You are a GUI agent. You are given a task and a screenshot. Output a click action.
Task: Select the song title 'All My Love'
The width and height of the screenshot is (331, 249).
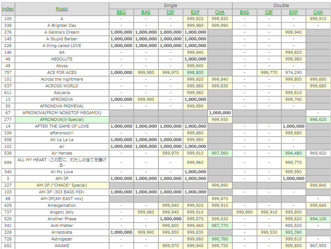point(62,172)
